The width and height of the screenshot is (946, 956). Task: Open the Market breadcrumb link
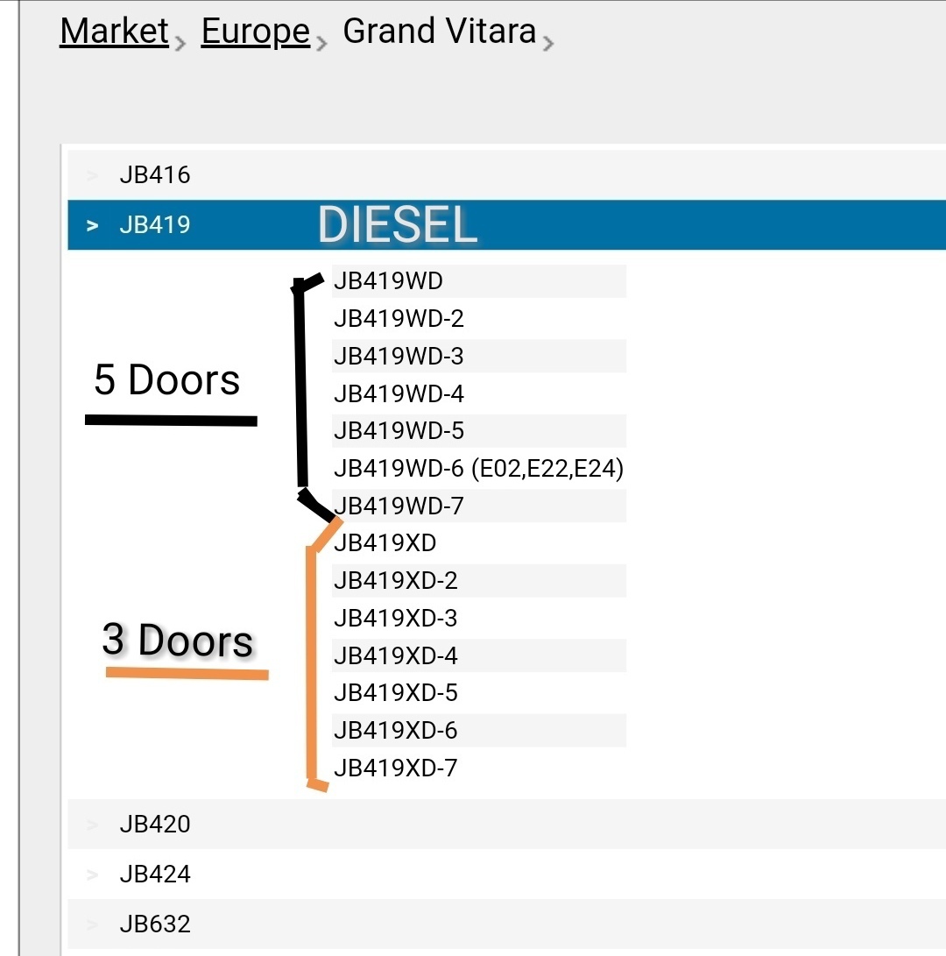coord(114,31)
